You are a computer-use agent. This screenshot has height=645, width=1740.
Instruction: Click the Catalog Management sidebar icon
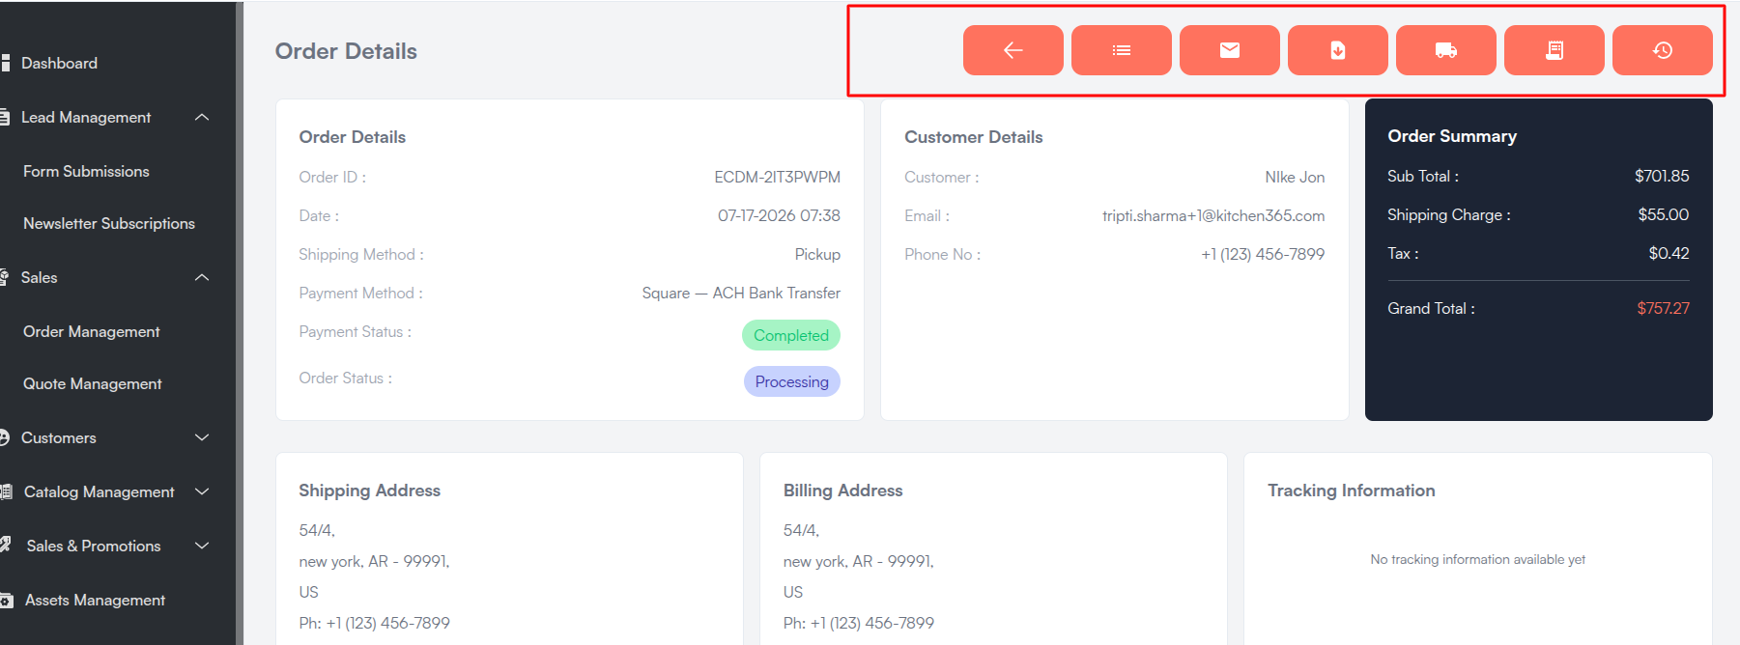6,491
